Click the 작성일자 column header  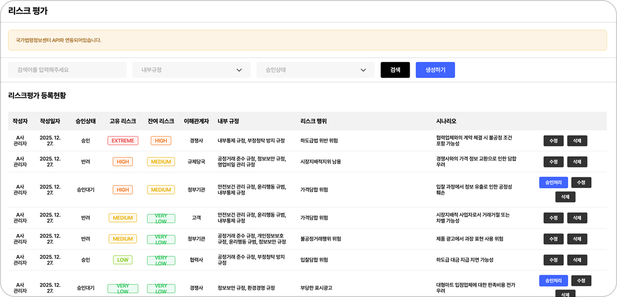pos(50,121)
